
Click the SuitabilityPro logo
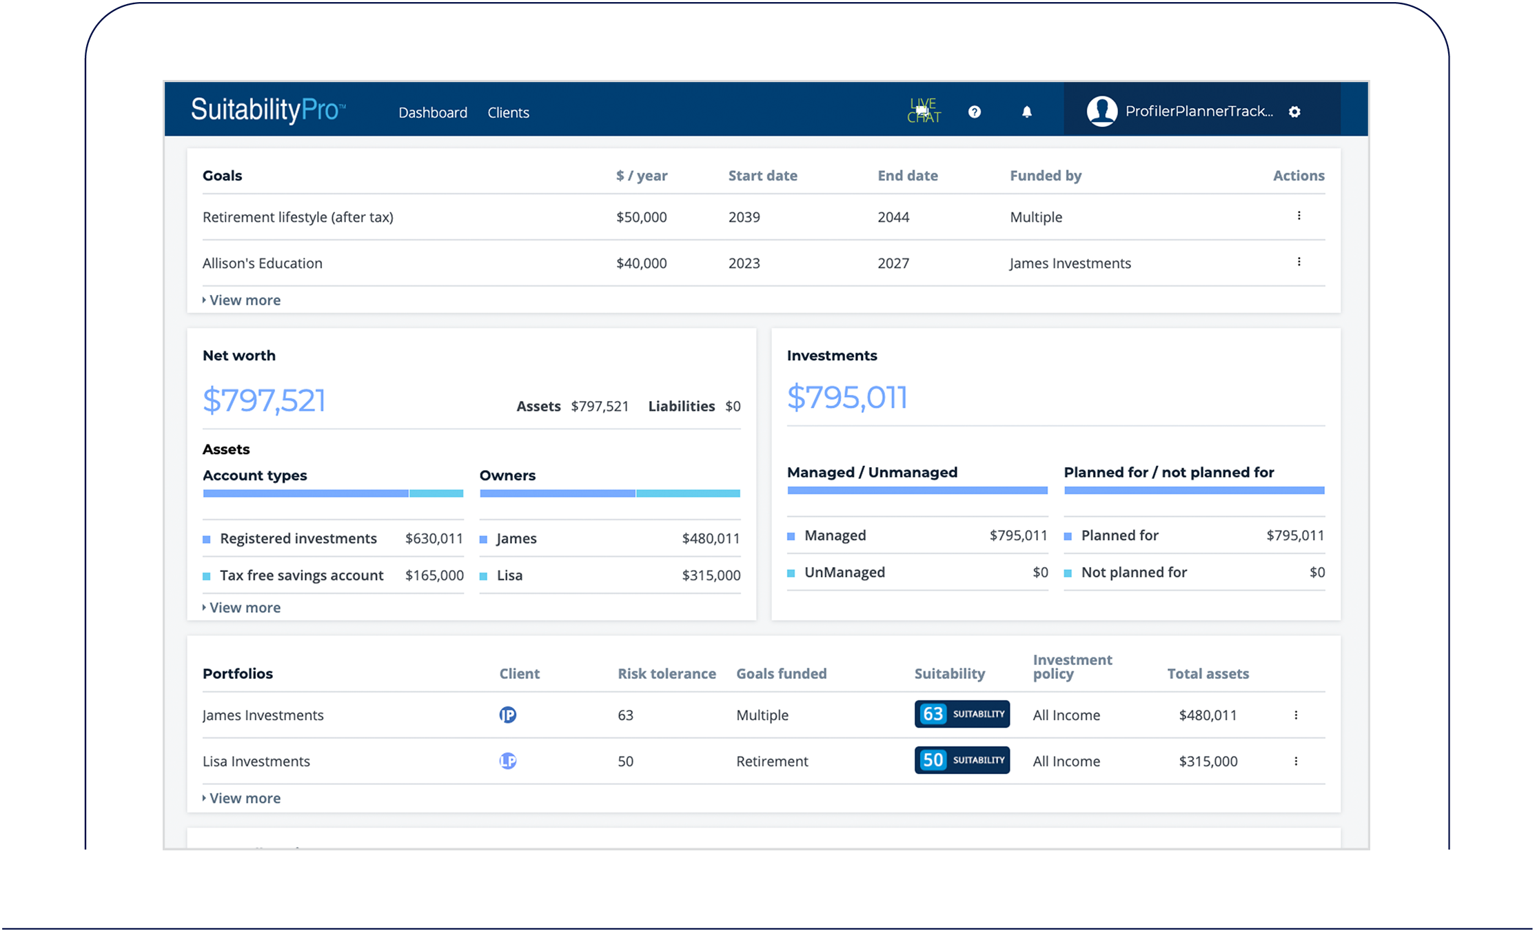point(267,110)
